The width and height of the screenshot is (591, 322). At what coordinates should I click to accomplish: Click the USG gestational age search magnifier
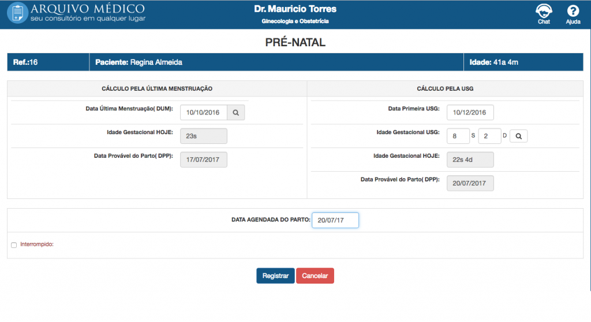coord(518,136)
